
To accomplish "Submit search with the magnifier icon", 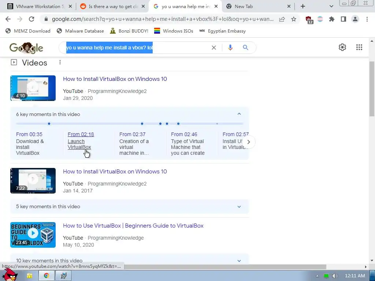I will (245, 48).
